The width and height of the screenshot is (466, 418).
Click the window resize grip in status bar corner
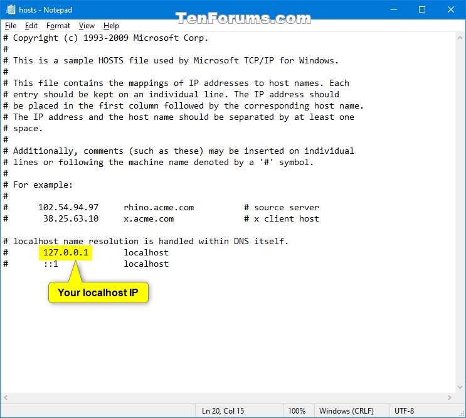coord(462,414)
